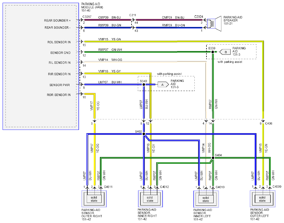Click the S404 splice dot
The height and width of the screenshot is (223, 284).
pos(213,158)
